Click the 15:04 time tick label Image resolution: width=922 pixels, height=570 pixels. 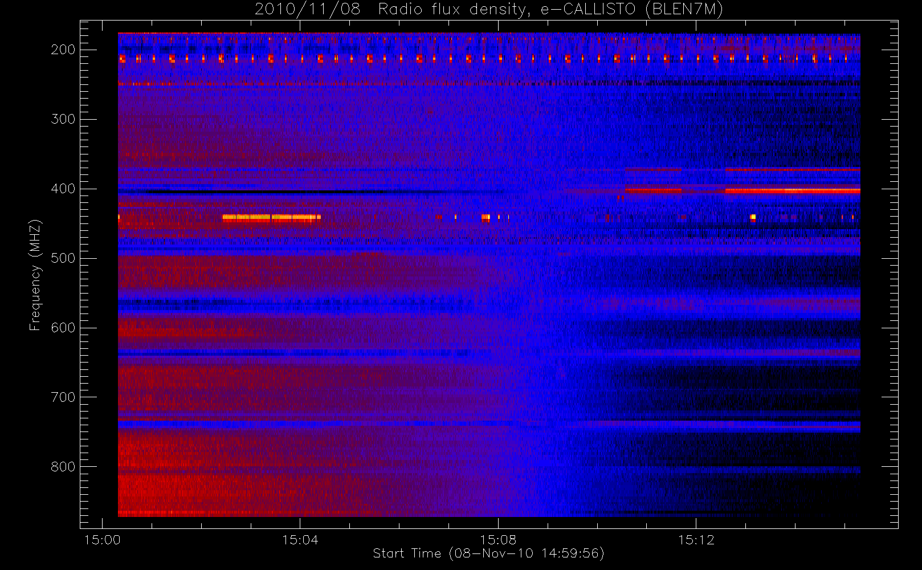(300, 540)
